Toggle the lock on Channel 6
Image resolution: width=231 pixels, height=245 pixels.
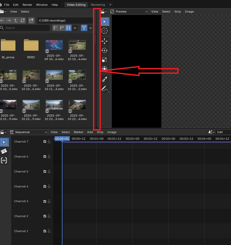tap(49, 157)
